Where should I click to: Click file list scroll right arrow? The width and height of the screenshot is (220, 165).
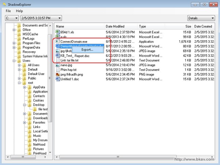click(212, 157)
